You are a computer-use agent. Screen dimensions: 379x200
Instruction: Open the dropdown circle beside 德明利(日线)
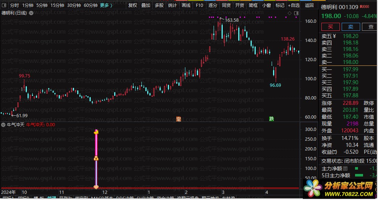pyautogui.click(x=32, y=13)
